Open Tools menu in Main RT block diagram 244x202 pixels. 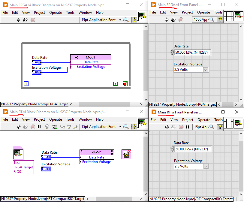(70, 119)
